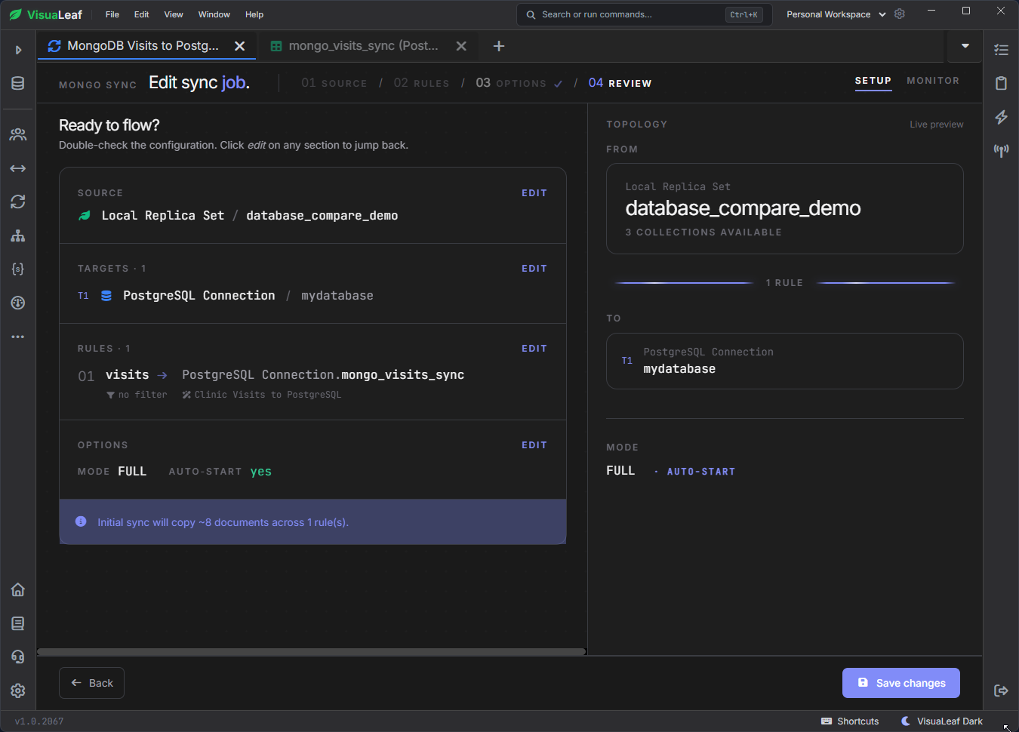Open the dashboard gauge sidebar icon
The height and width of the screenshot is (732, 1019).
[x=18, y=303]
